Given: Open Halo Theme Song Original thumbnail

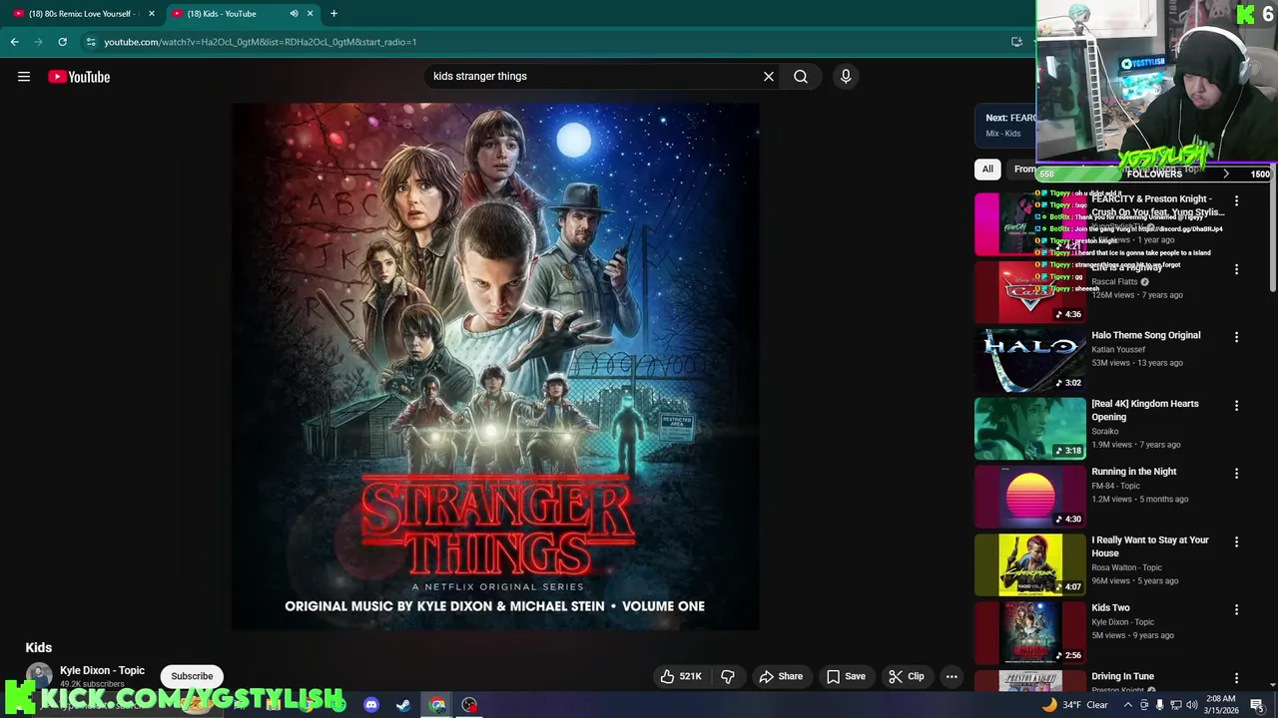Looking at the screenshot, I should point(1029,360).
